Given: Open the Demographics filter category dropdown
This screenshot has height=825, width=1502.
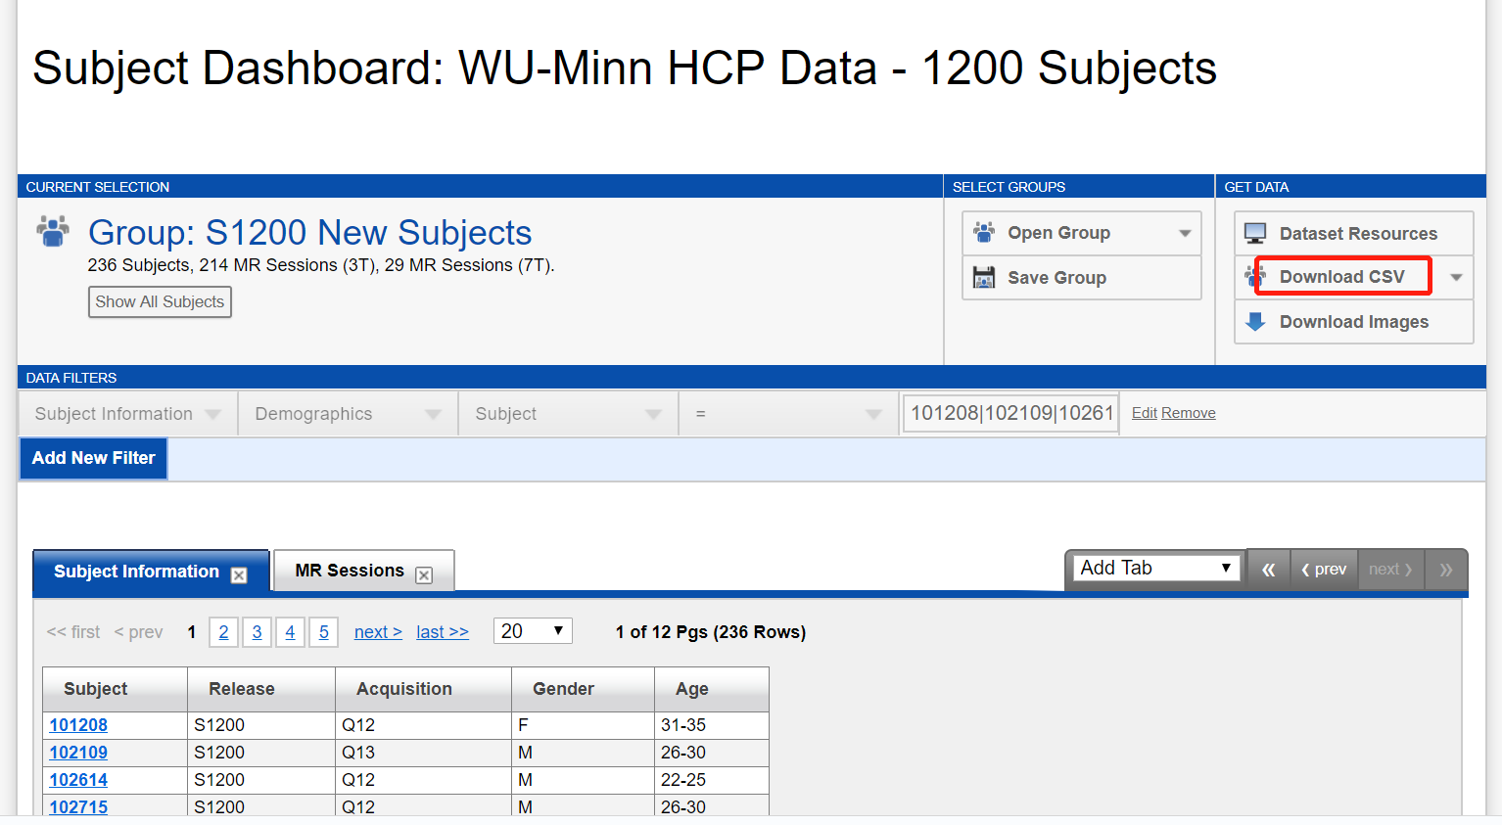Looking at the screenshot, I should click(347, 413).
